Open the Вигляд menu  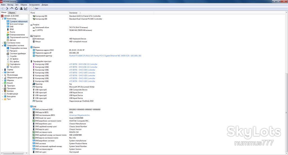click(10, 5)
